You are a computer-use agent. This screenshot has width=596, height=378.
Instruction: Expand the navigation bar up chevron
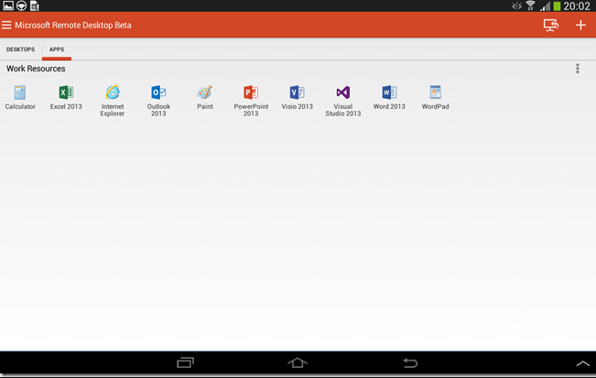tap(582, 363)
